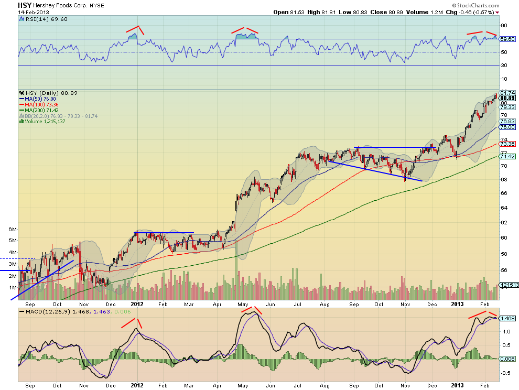
Task: Click the 68 price axis label
Action: (x=504, y=179)
